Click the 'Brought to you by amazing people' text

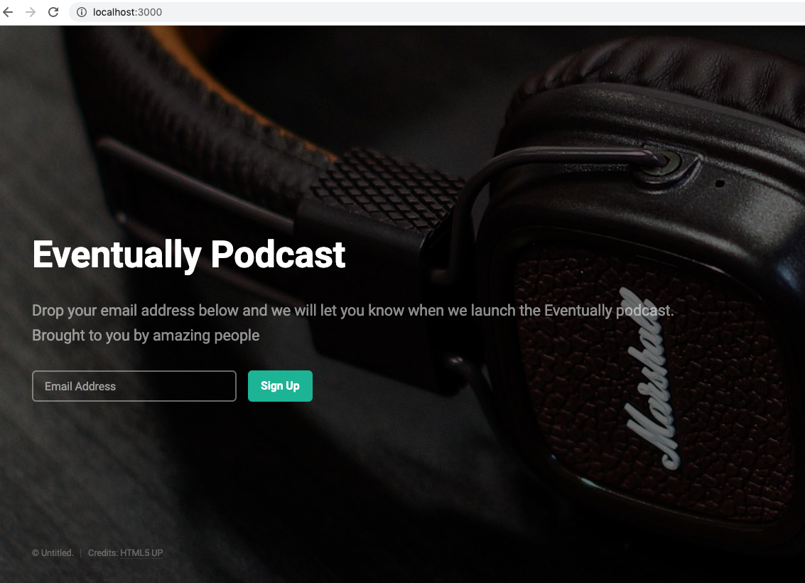click(x=145, y=336)
